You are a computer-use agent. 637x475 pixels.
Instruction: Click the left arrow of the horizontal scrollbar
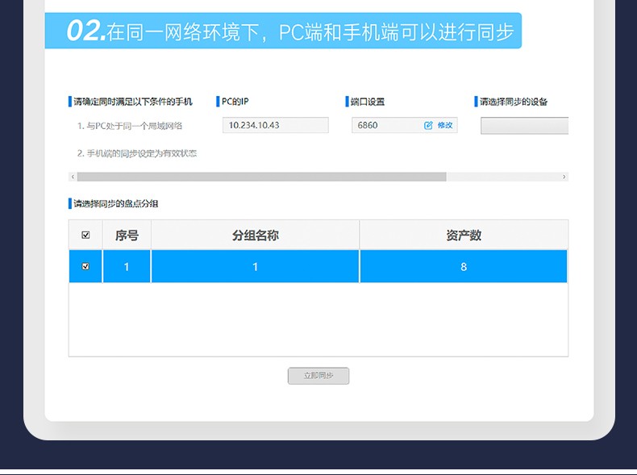click(73, 177)
